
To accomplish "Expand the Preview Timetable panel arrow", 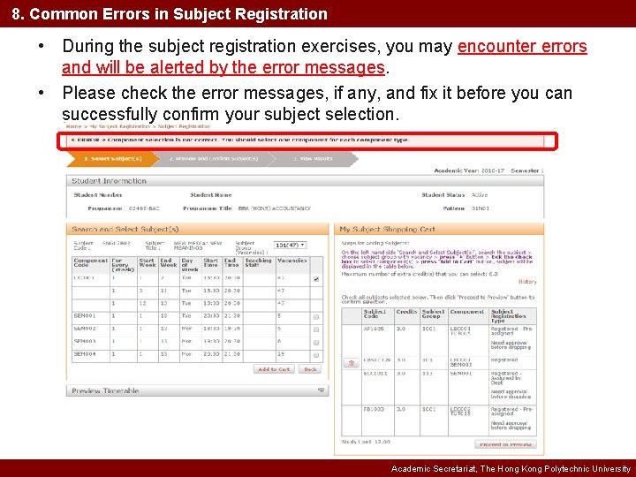I will point(321,390).
